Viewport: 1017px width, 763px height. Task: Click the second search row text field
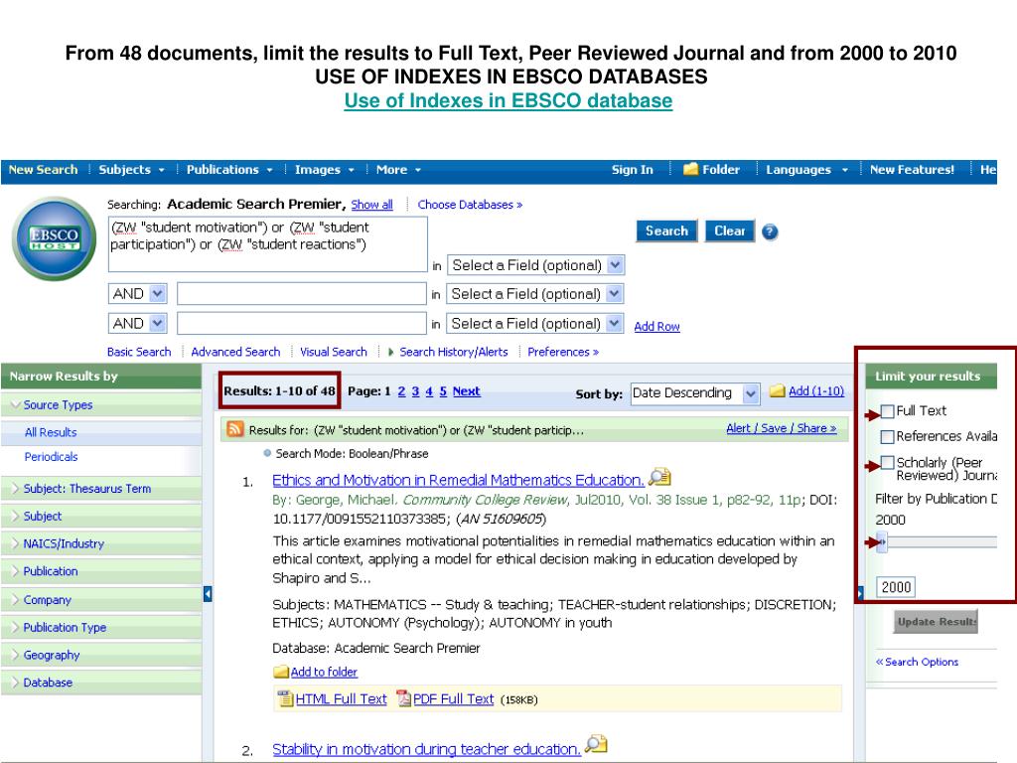[302, 294]
